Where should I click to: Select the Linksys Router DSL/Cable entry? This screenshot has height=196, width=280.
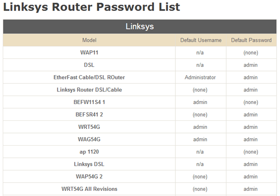(x=89, y=90)
